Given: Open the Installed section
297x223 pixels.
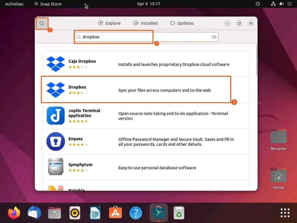Looking at the screenshot, I should [x=145, y=23].
